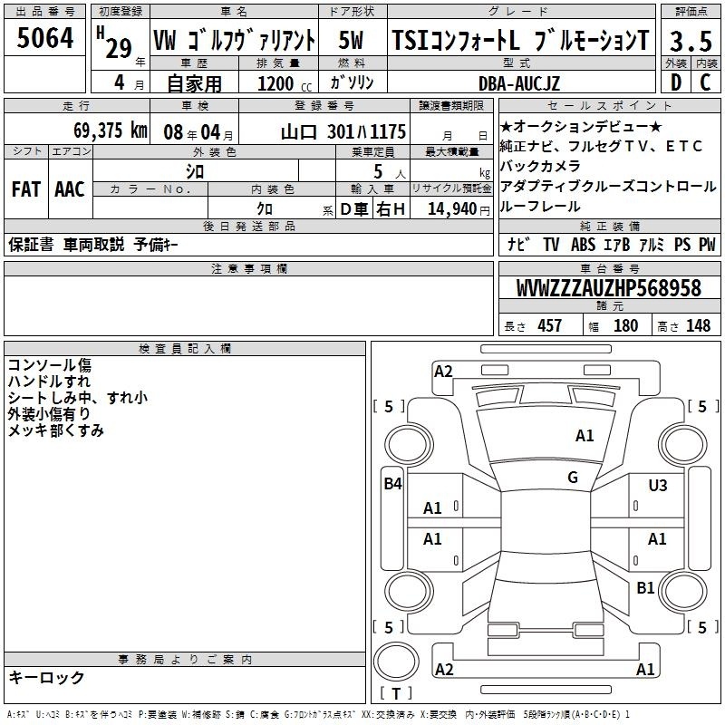Select the 3.5 overall score

(x=690, y=41)
